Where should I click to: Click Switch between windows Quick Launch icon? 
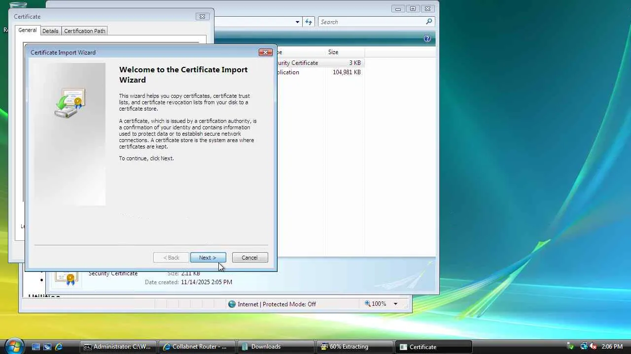pos(47,347)
